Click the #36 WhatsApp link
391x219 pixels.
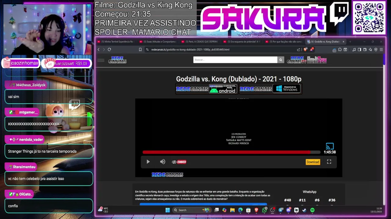(x=332, y=200)
